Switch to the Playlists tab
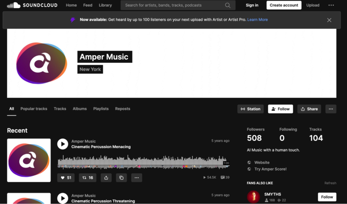Screen dimensions: 347x204 coord(101,109)
